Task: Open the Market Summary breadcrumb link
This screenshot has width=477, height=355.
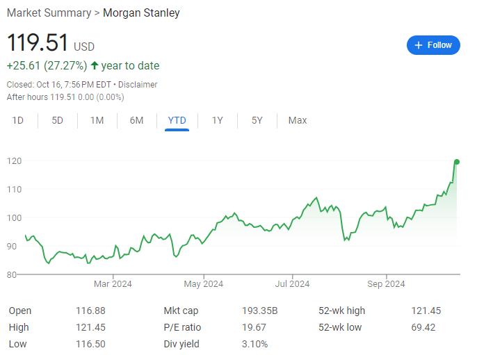Action: 48,13
